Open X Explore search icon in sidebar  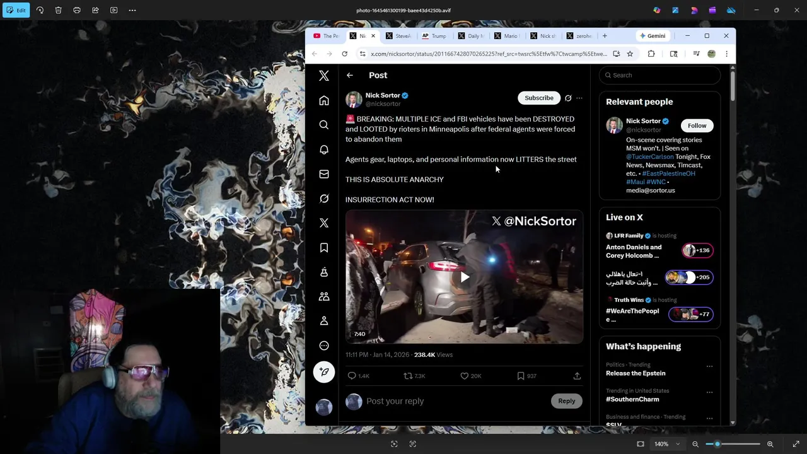pos(324,125)
